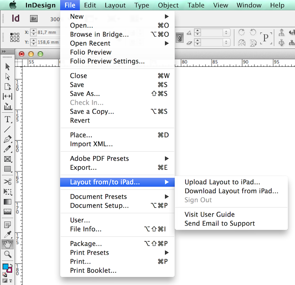Swap fill and stroke arrows

pyautogui.click(x=11, y=266)
